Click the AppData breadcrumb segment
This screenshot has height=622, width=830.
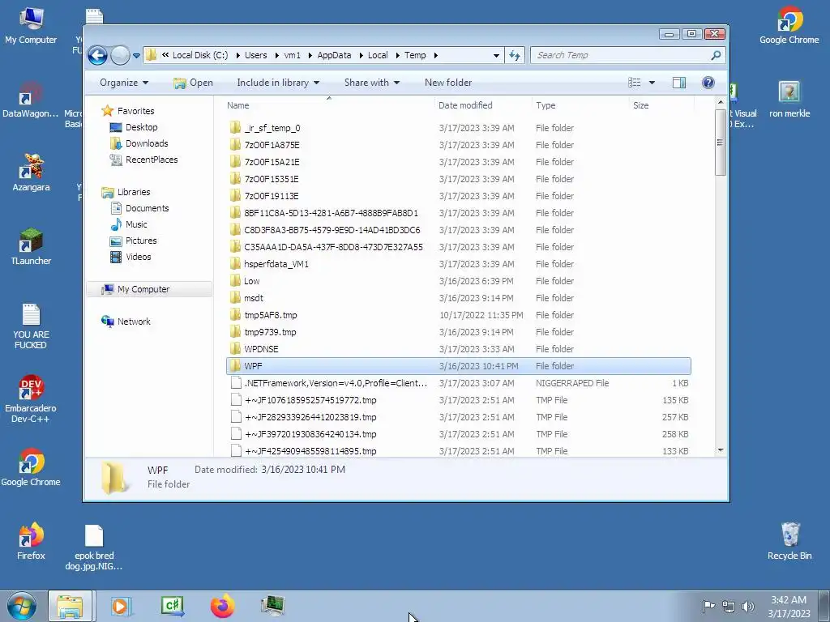click(x=334, y=55)
